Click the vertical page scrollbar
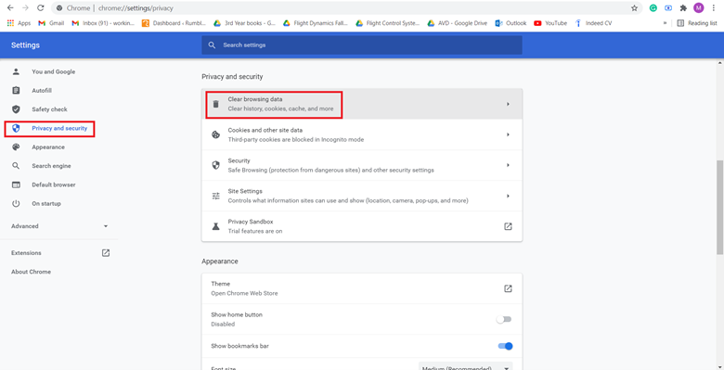724x370 pixels. point(720,207)
